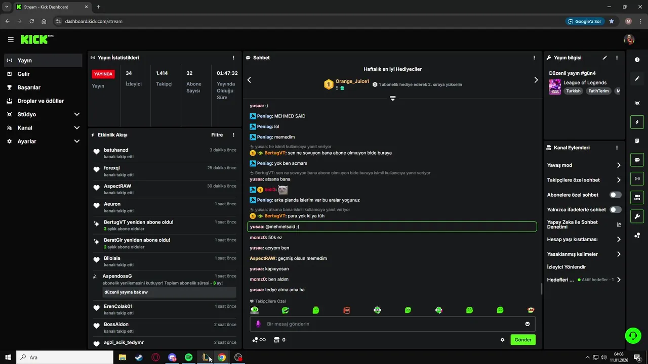The width and height of the screenshot is (648, 364).
Task: Open League of Legends client from taskbar
Action: pos(205,357)
